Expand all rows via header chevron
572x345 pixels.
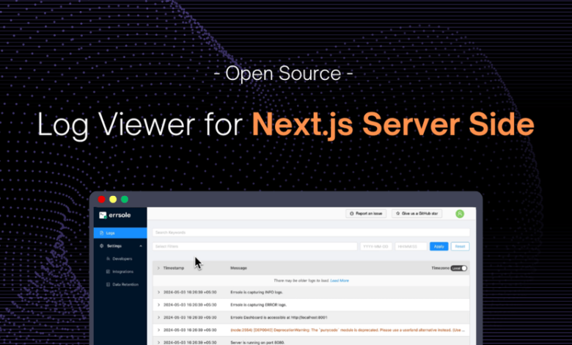(x=158, y=268)
